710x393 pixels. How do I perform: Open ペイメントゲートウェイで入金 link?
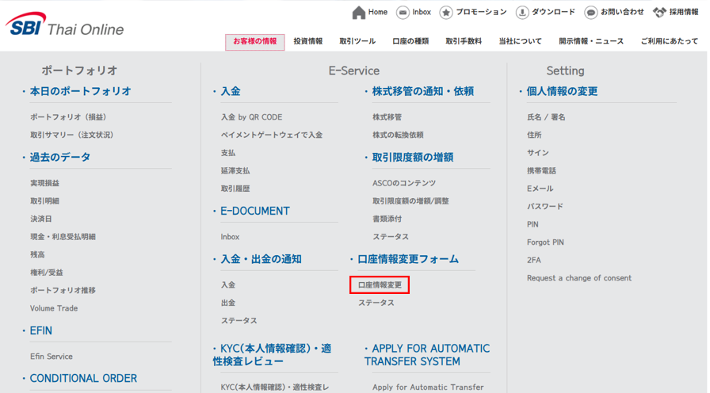(x=272, y=135)
